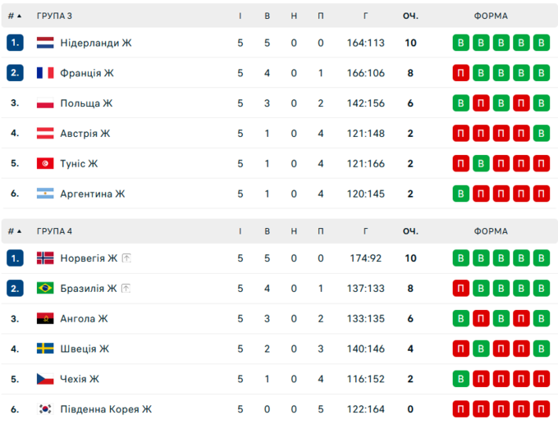The image size is (558, 424).
Task: Click rank 1 badge for Нідерланди Ж
Action: pyautogui.click(x=15, y=43)
